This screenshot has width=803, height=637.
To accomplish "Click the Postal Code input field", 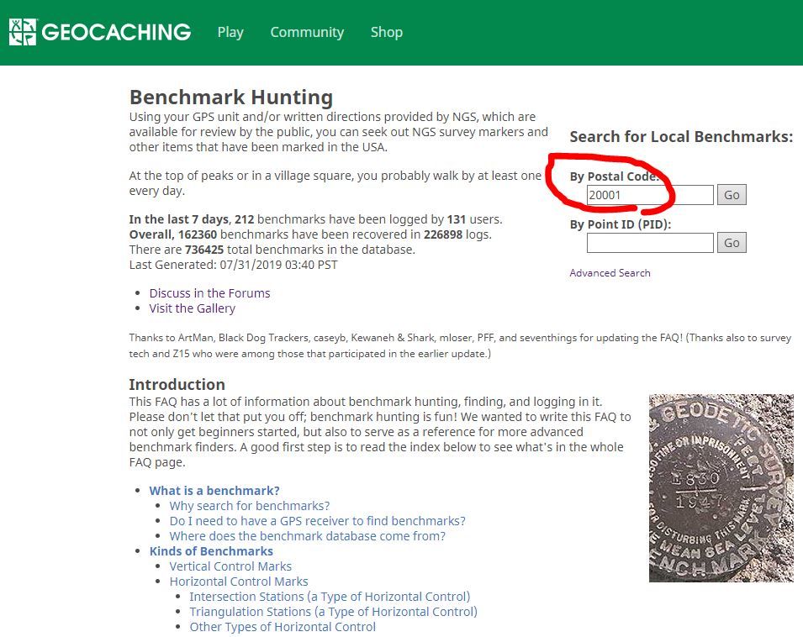I will click(650, 195).
